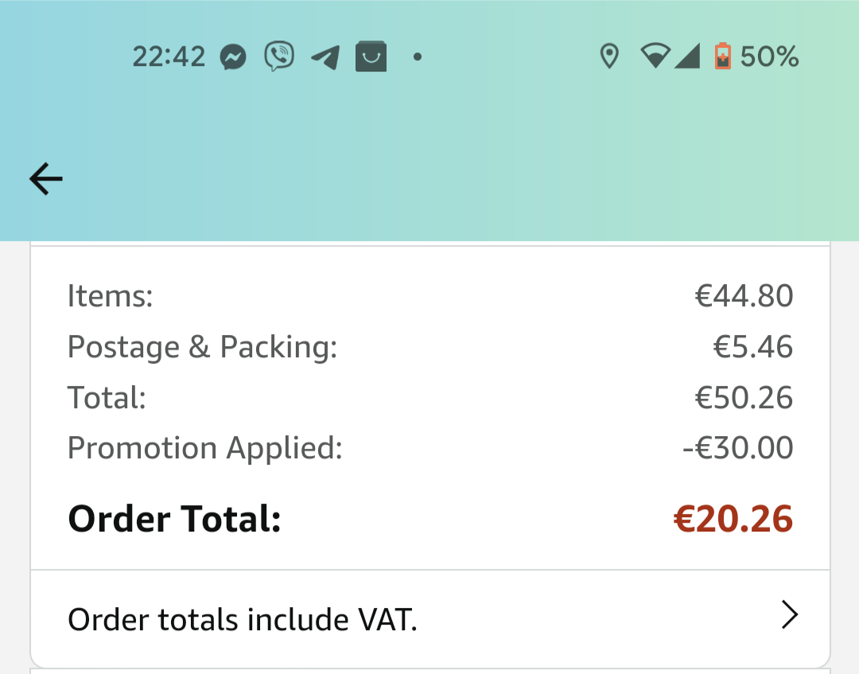The height and width of the screenshot is (674, 859).
Task: Tap the Promotion Applied -€30.00 value
Action: 737,448
